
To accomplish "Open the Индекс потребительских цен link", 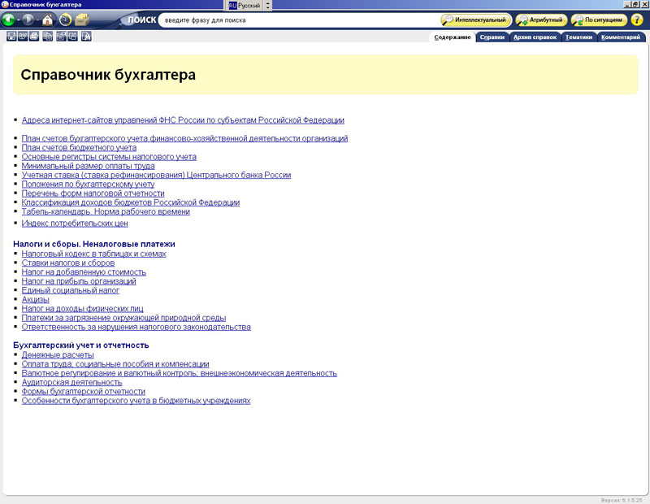I will (x=75, y=223).
